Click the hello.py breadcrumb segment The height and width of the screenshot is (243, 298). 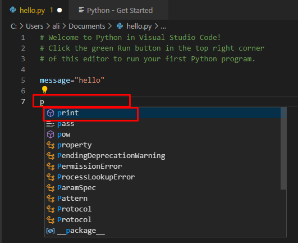click(x=139, y=26)
